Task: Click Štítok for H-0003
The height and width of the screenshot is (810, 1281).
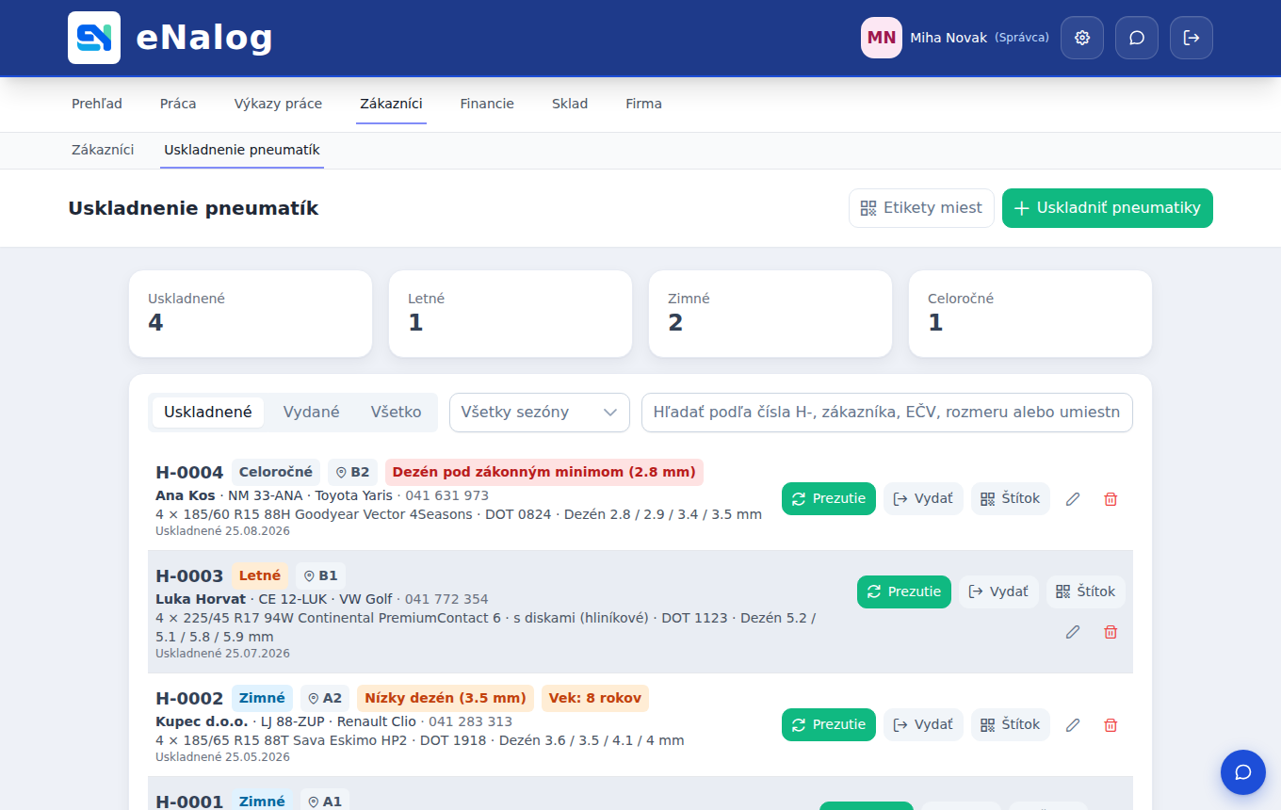Action: tap(1086, 592)
